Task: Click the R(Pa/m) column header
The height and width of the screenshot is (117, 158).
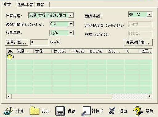Action: pyautogui.click(x=97, y=51)
